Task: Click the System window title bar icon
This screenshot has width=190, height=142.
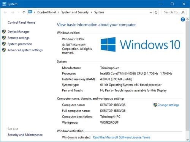Action: pos(4,4)
